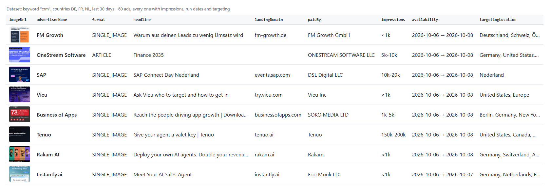
Task: Open the Tenuo ad thumbnail image
Action: pyautogui.click(x=20, y=134)
